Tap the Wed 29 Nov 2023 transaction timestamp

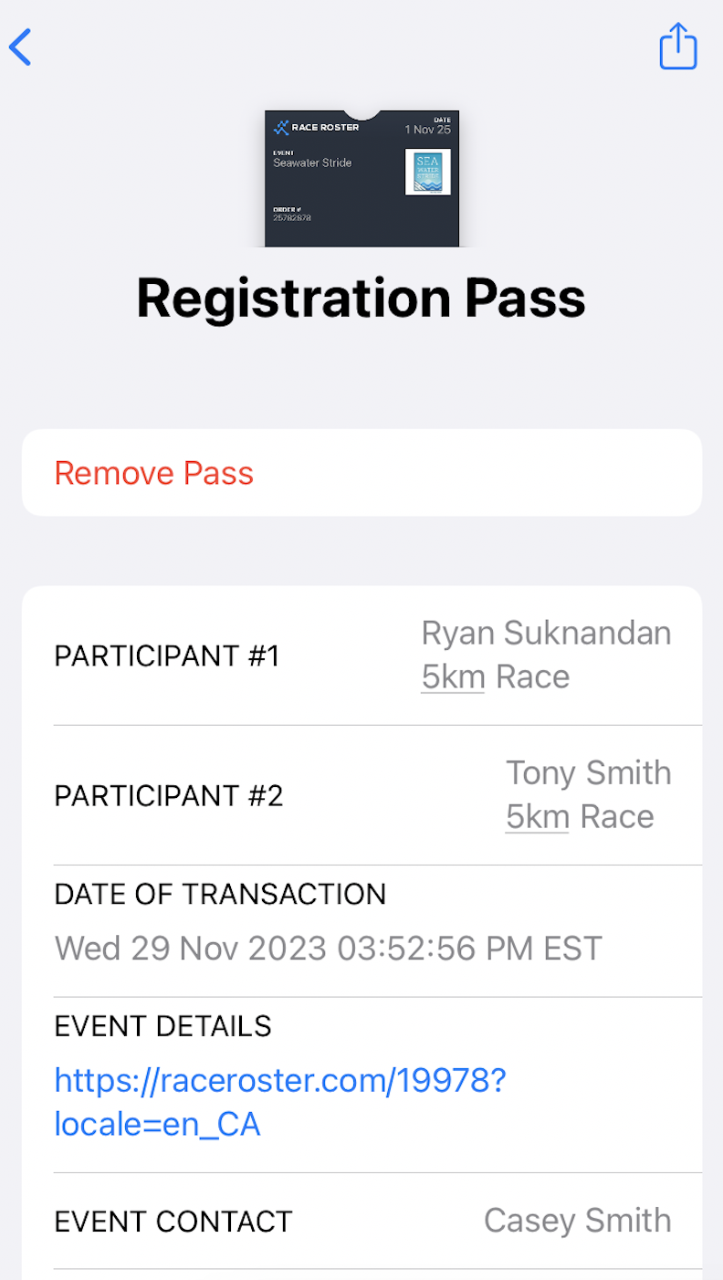(x=329, y=948)
